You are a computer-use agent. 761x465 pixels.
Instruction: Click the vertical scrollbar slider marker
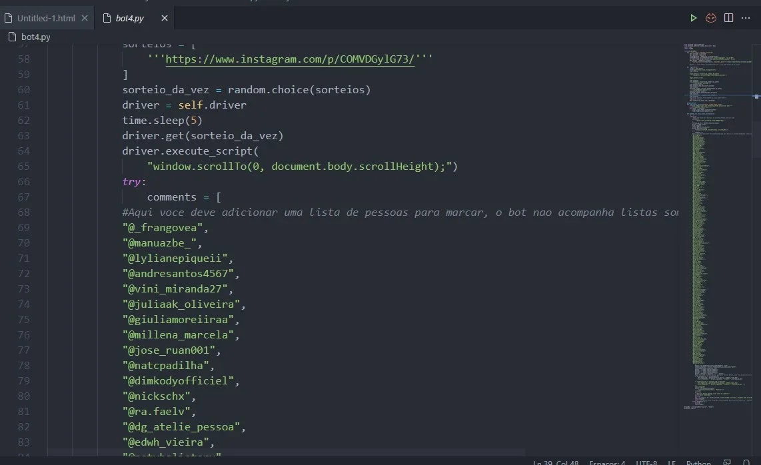756,97
